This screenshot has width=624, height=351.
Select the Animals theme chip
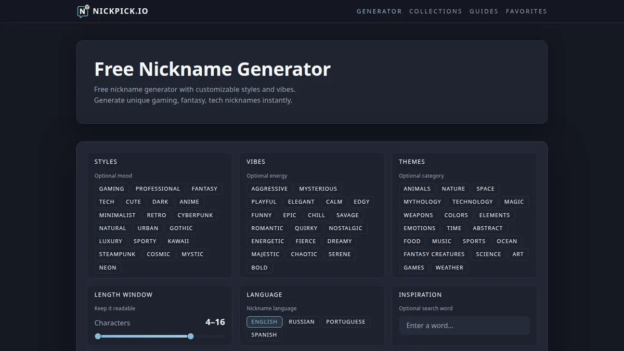point(417,189)
